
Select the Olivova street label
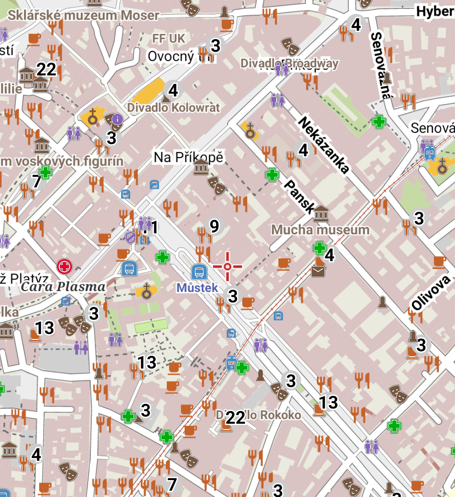pyautogui.click(x=431, y=293)
